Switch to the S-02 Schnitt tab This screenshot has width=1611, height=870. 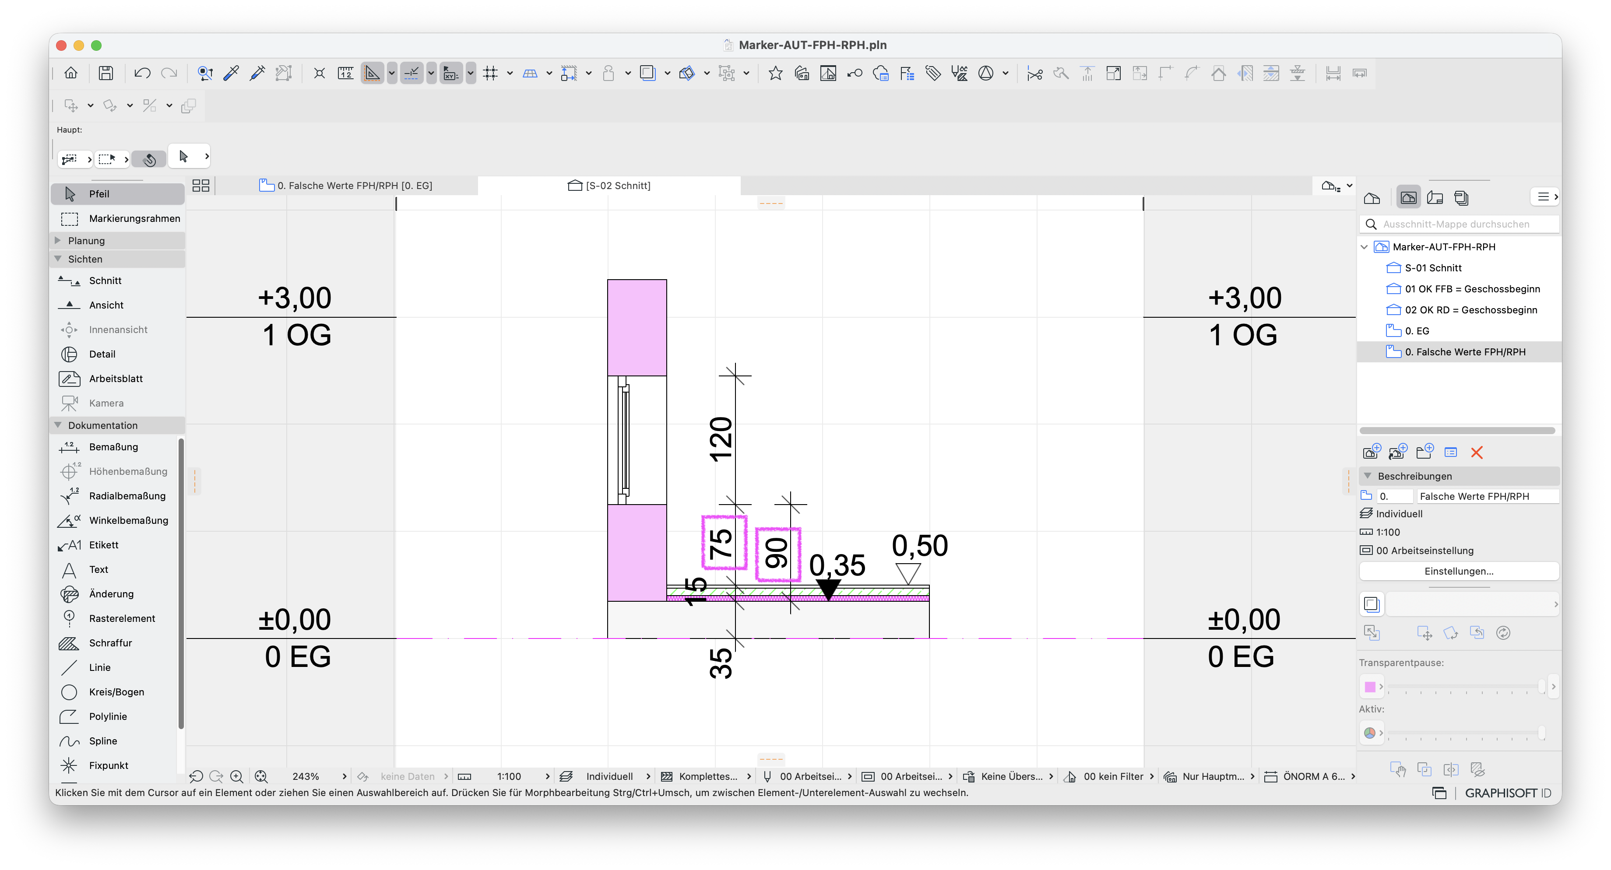click(x=609, y=186)
